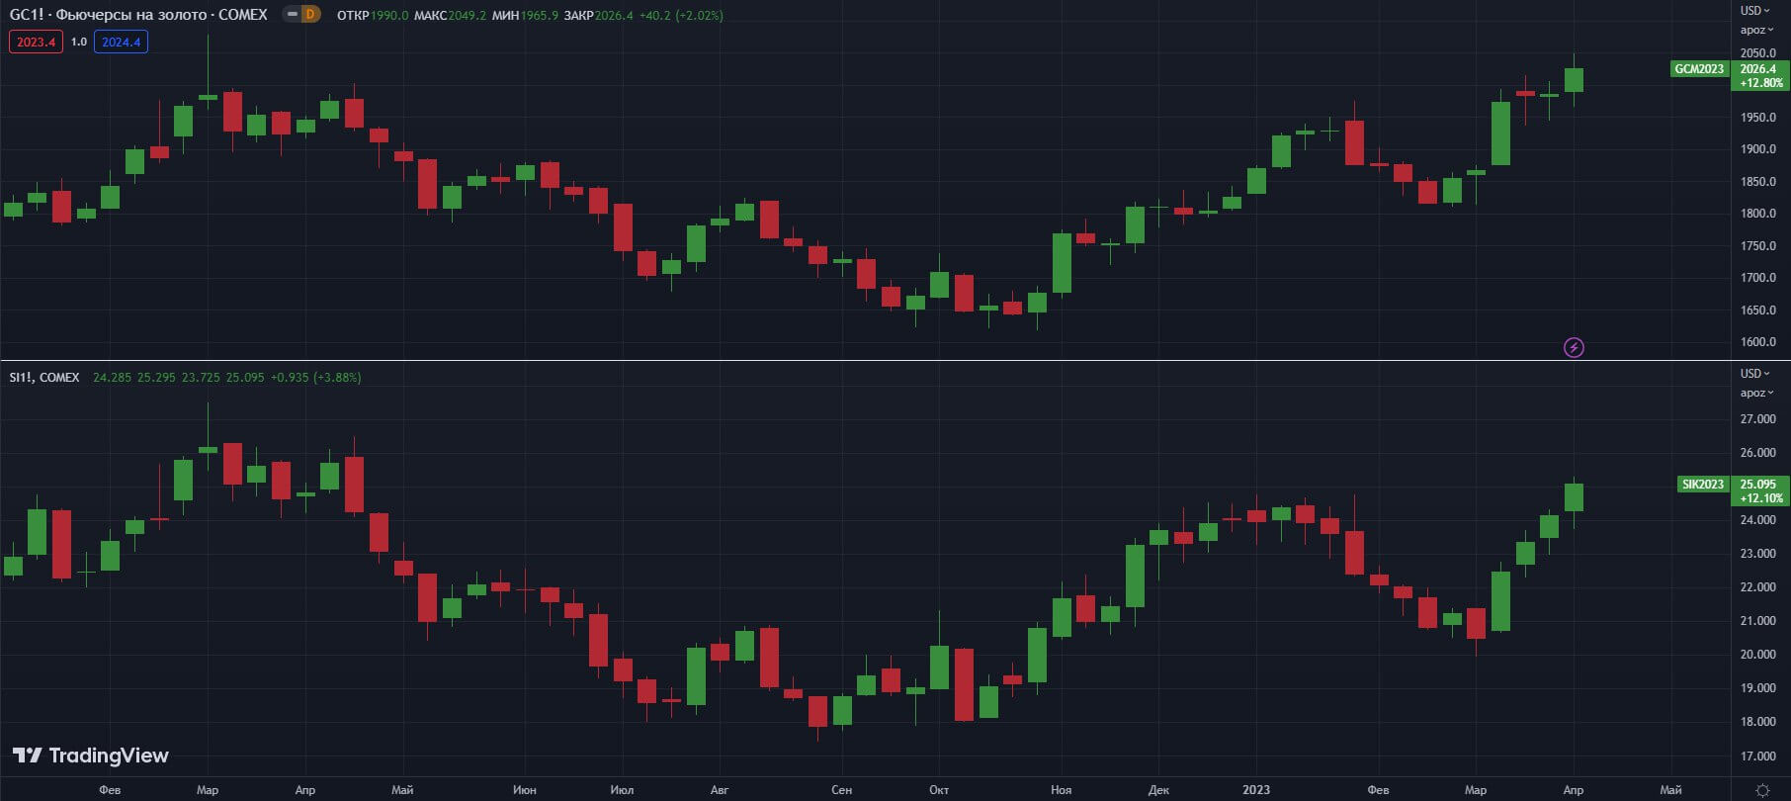Click the 25.095 +12.10% last price label
The height and width of the screenshot is (801, 1791).
tap(1760, 491)
